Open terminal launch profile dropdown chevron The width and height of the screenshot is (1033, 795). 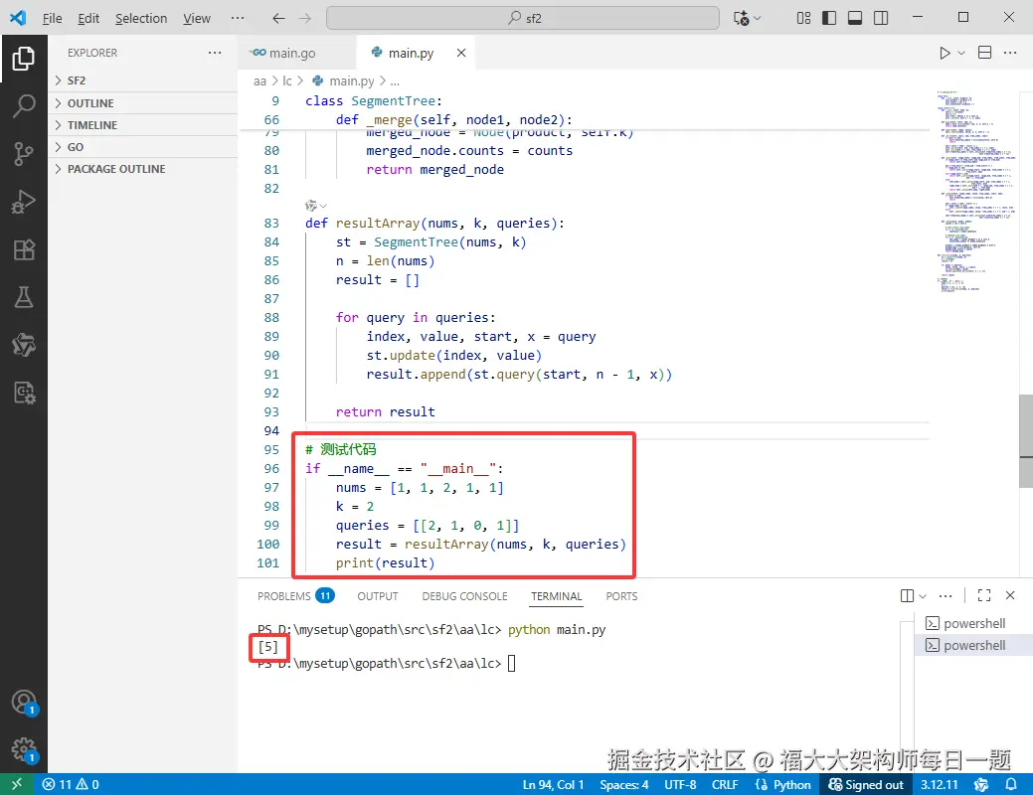click(x=923, y=595)
